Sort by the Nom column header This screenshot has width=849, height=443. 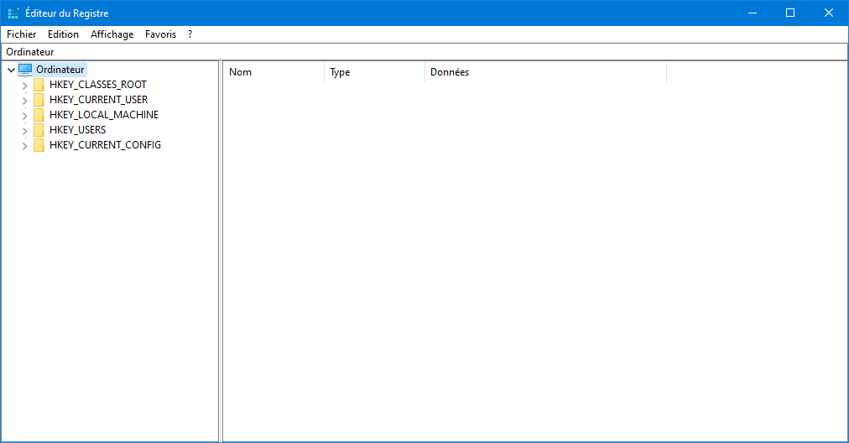(x=273, y=72)
